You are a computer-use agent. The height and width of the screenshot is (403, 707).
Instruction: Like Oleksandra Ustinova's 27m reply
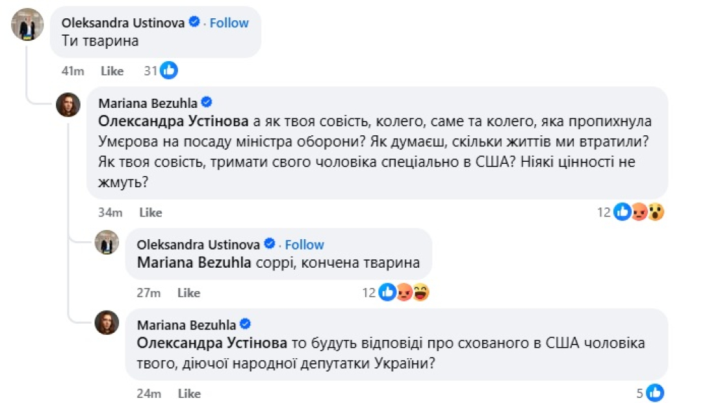click(188, 292)
